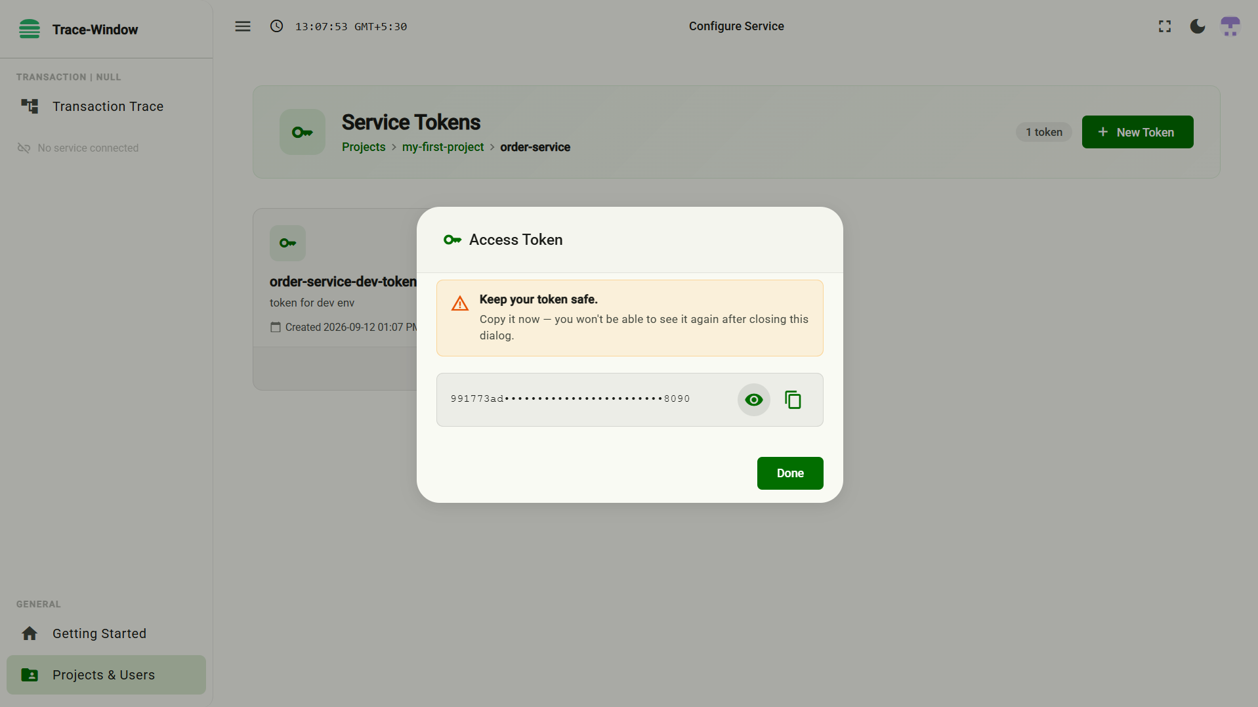Toggle token visibility with the eye icon

click(x=753, y=400)
